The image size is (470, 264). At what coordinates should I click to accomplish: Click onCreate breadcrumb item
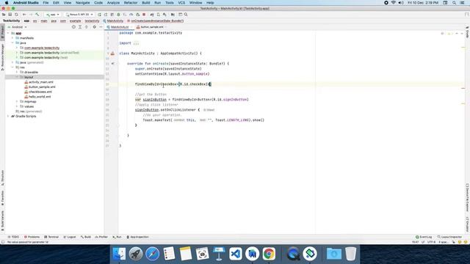(x=155, y=21)
